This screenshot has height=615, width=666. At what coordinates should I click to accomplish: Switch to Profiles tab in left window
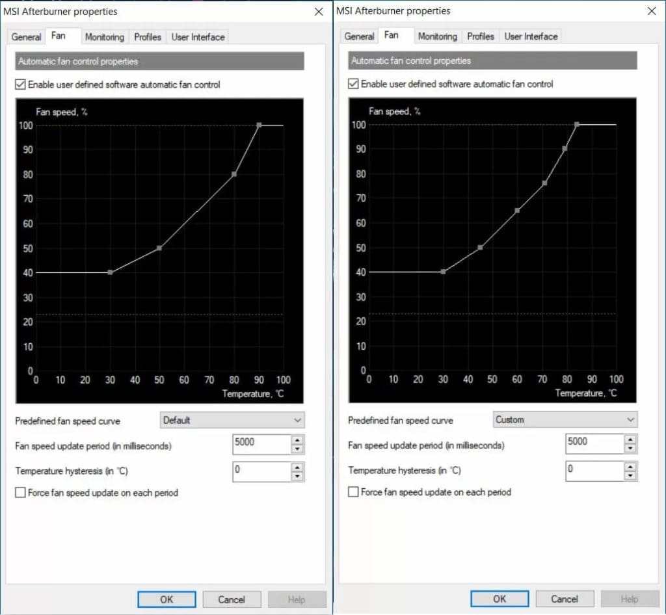148,37
